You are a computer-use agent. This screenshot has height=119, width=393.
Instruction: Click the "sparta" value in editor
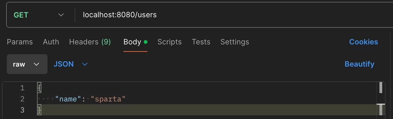pos(108,99)
